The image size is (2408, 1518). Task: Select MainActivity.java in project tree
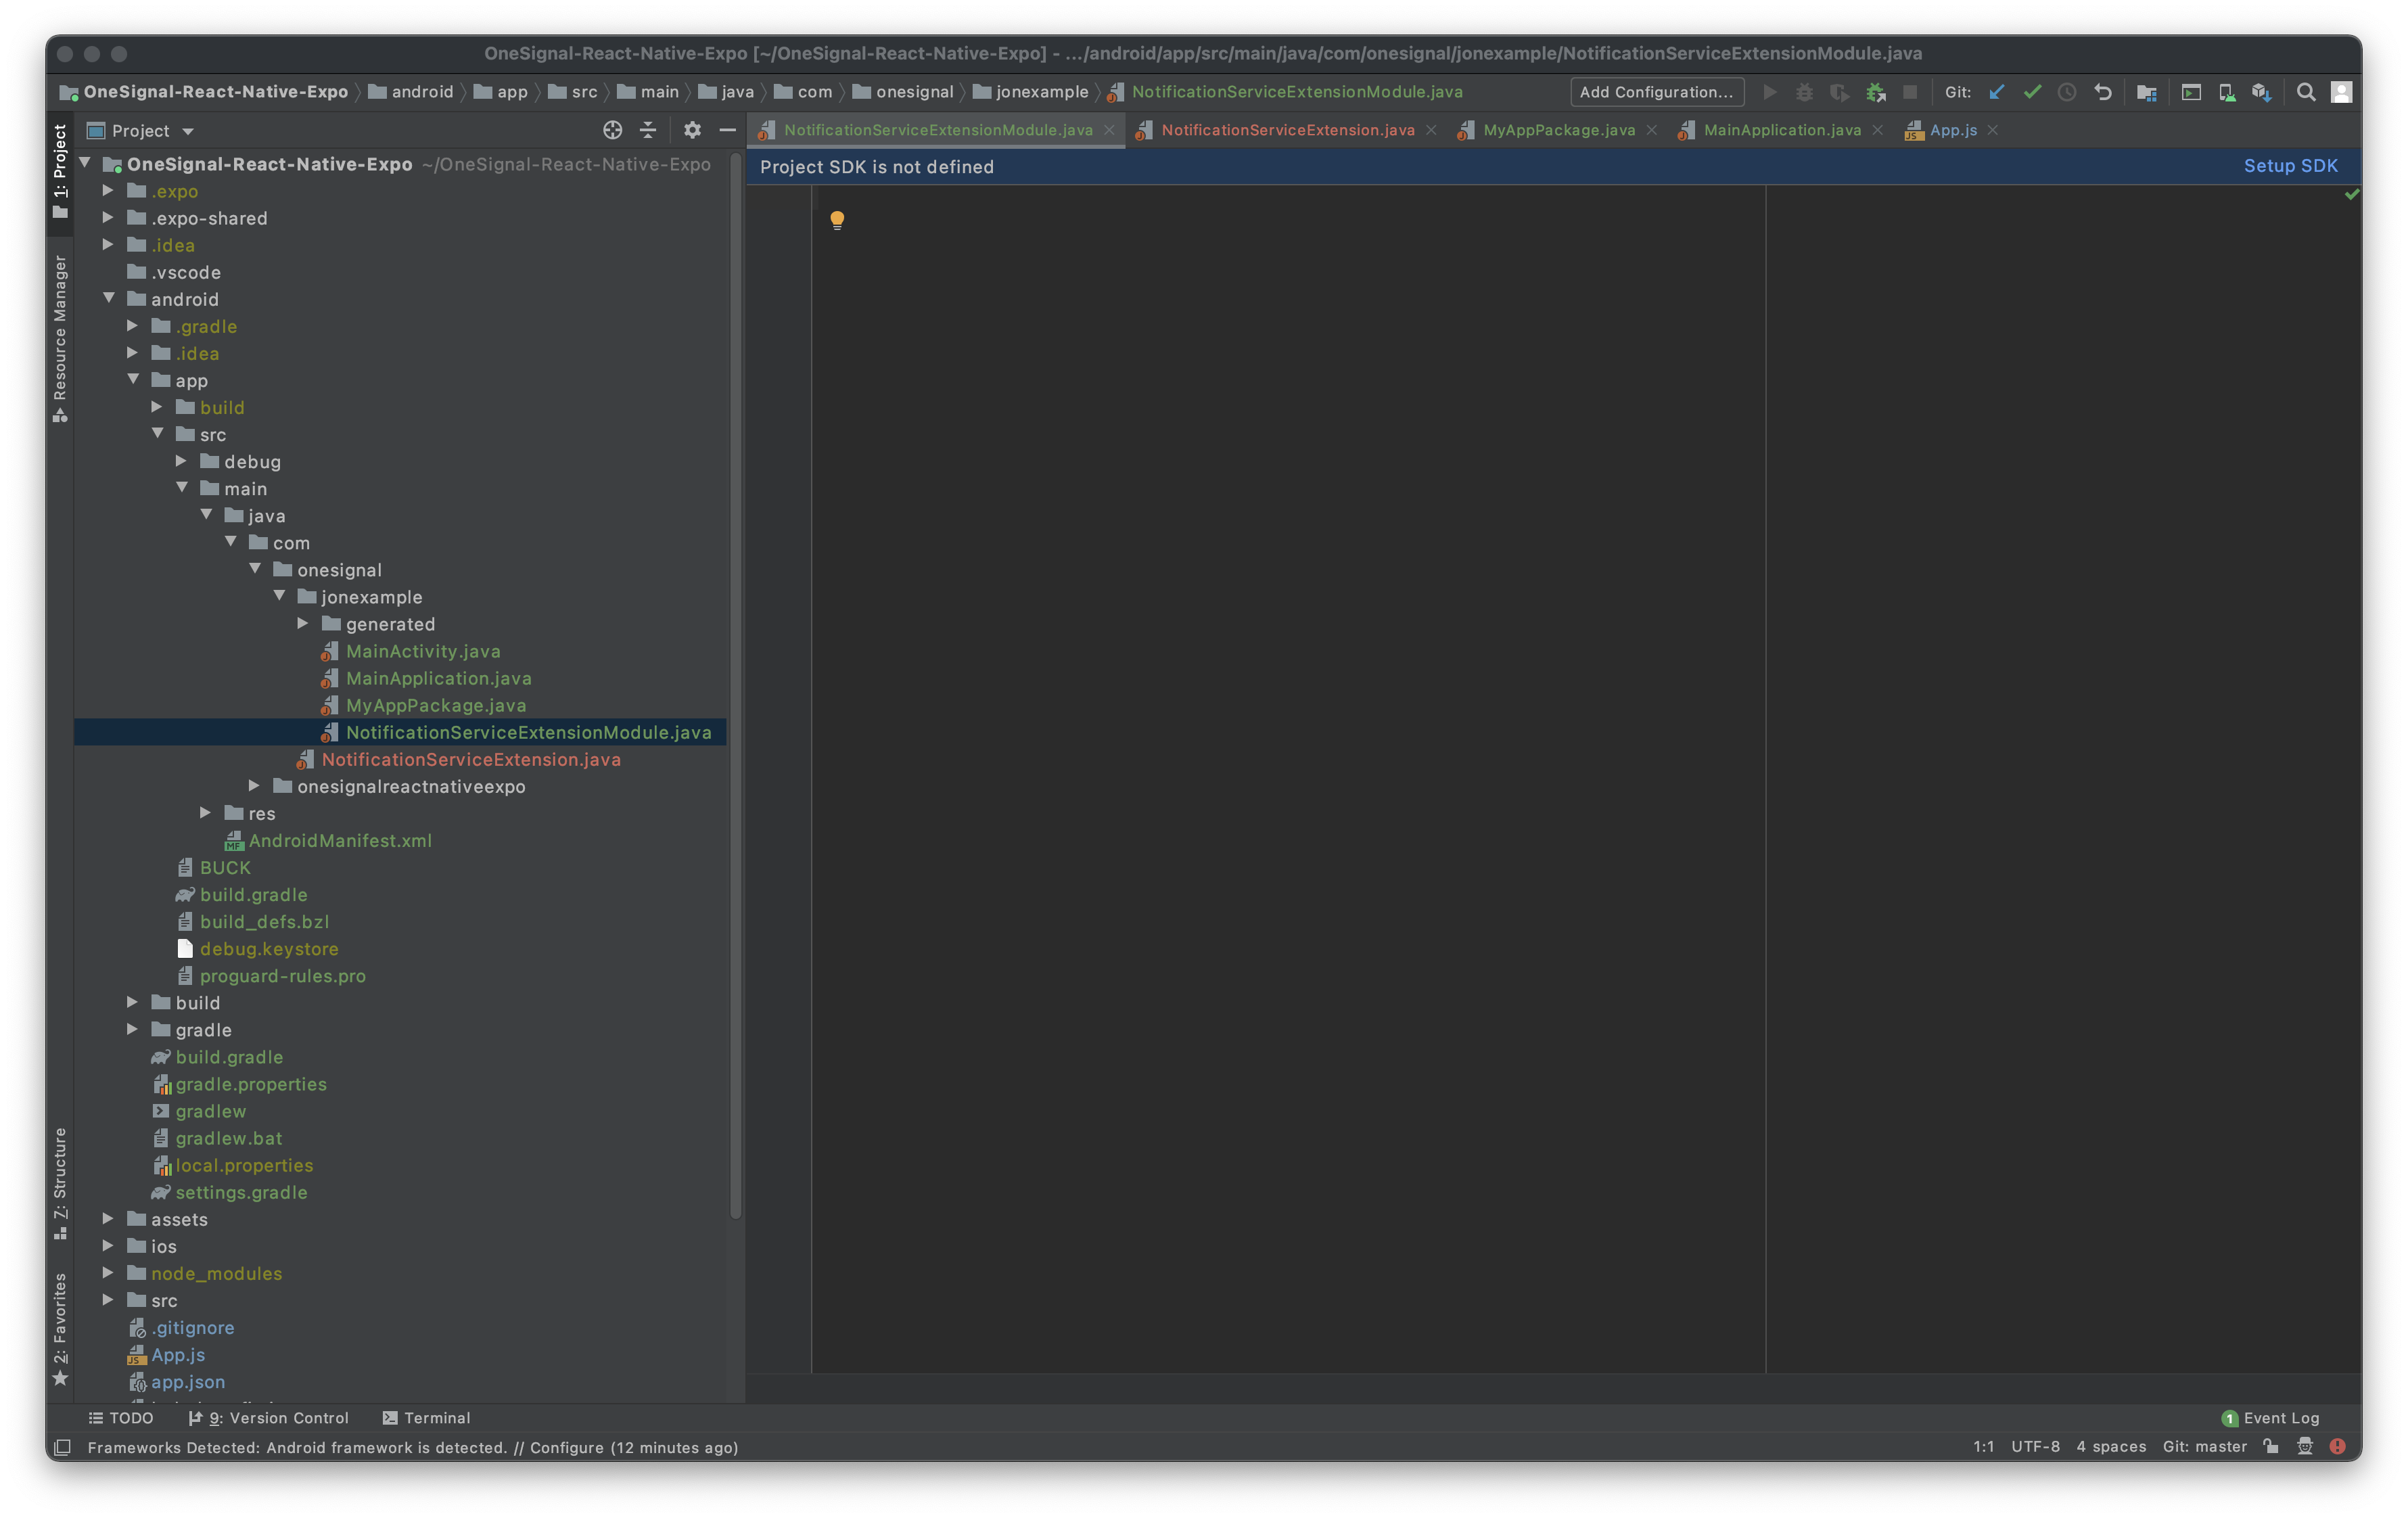(423, 651)
